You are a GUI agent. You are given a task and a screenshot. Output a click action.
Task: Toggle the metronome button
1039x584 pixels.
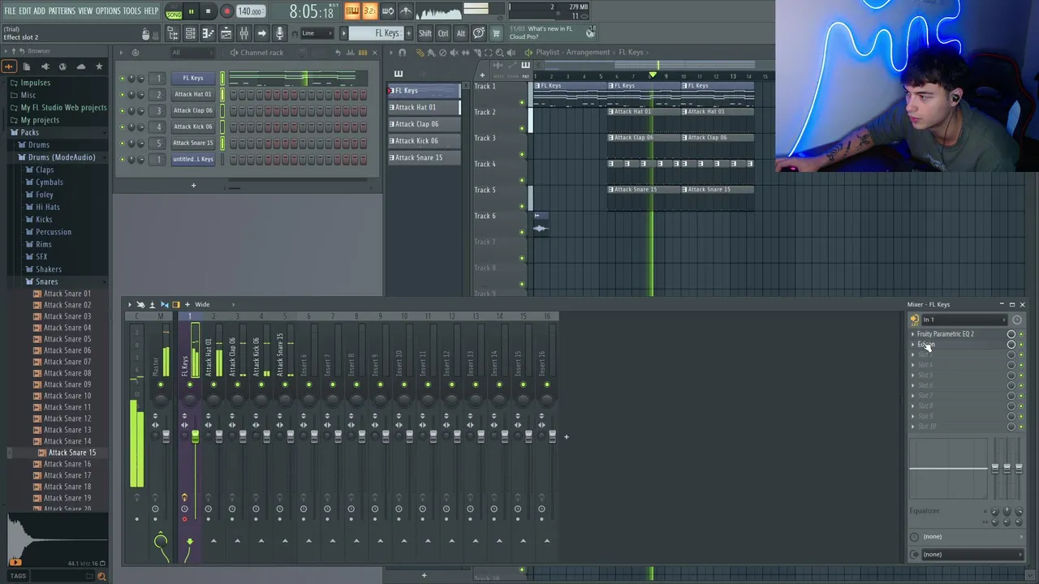point(406,11)
